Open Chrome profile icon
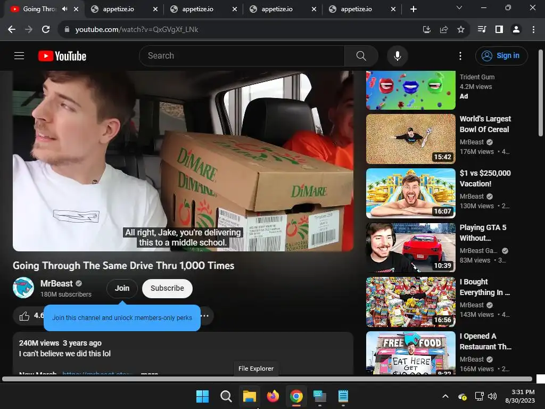This screenshot has width=545, height=409. [x=516, y=30]
